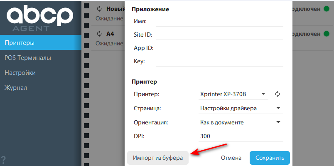Open the Принтеры sidebar section

[x=41, y=43]
